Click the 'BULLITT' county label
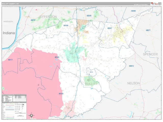Screen dimensions: 163x122 click(91, 84)
